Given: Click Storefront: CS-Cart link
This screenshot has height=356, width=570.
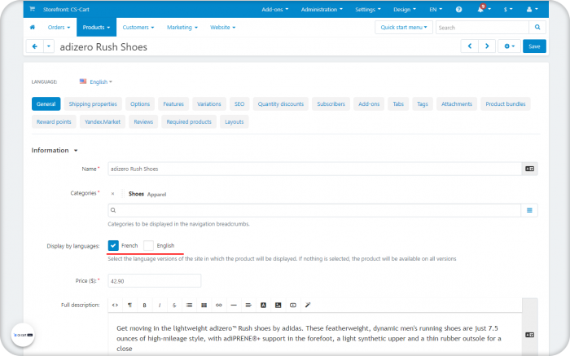Looking at the screenshot, I should pos(66,10).
